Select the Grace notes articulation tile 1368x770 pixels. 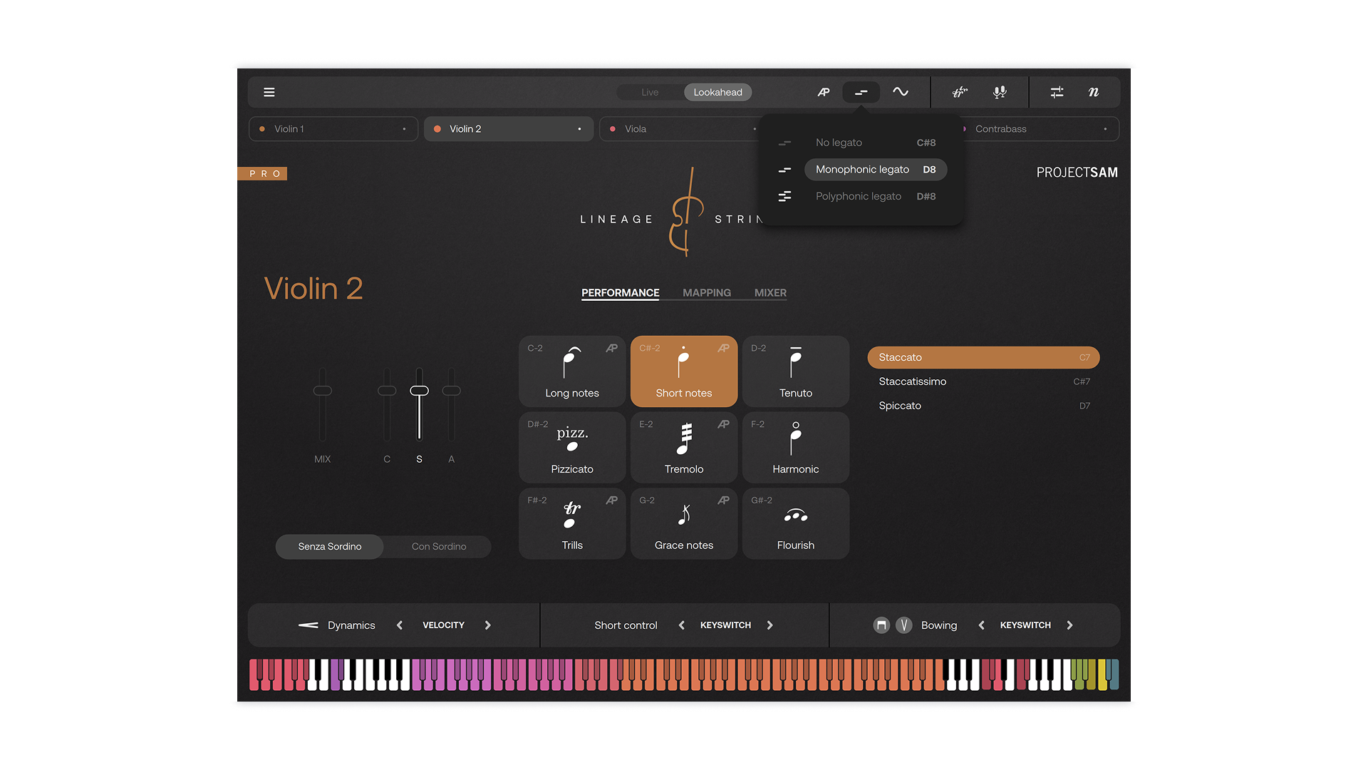pos(684,524)
